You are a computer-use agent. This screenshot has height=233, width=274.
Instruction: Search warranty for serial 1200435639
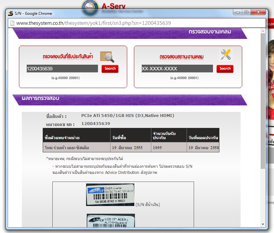click(x=110, y=68)
